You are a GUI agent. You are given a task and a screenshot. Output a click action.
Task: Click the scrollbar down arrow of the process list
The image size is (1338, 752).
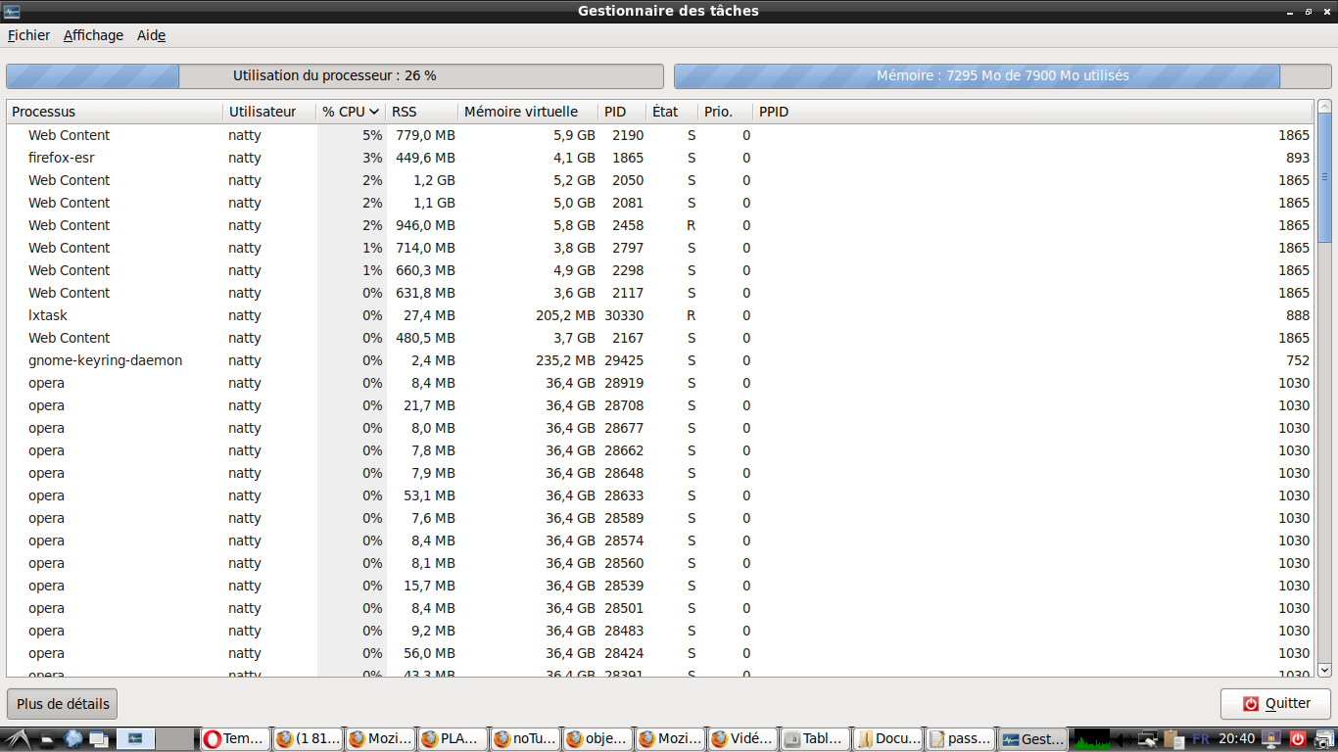(x=1324, y=670)
